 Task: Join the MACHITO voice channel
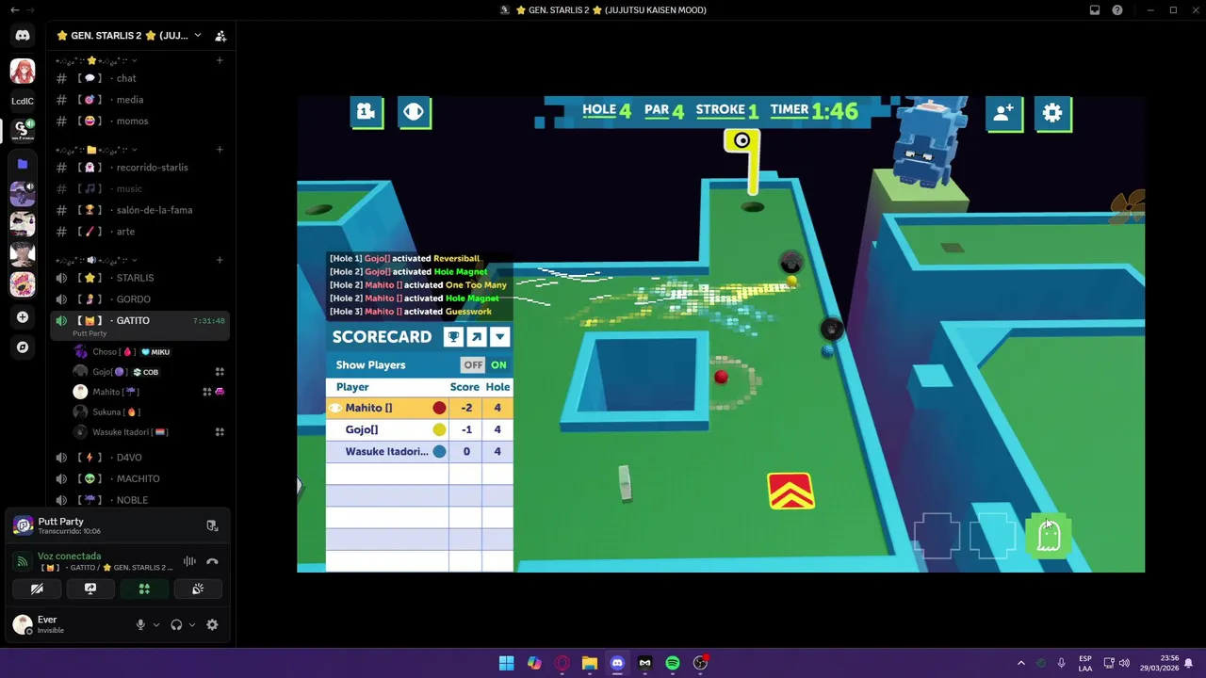pos(139,479)
